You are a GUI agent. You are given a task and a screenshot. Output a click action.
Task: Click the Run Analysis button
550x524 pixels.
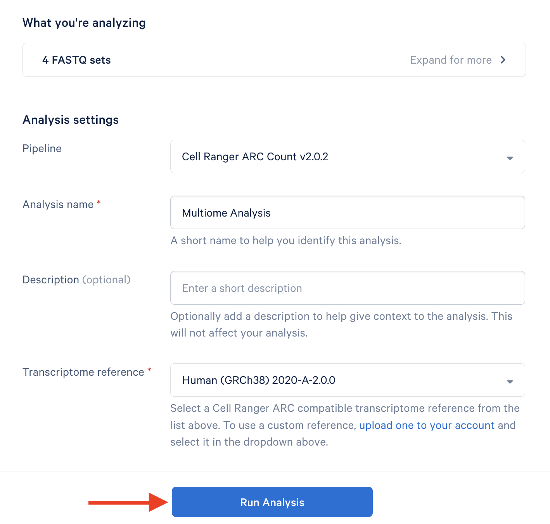coord(272,502)
